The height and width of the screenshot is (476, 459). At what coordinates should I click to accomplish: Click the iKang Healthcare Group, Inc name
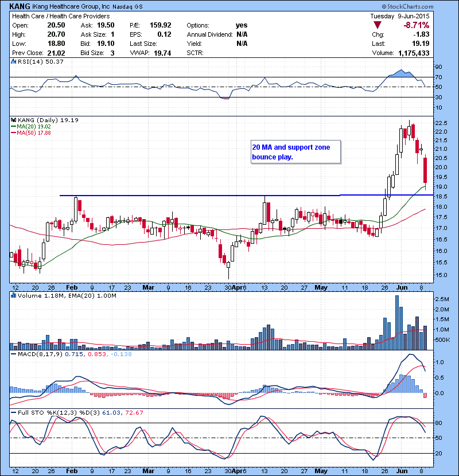pyautogui.click(x=71, y=6)
